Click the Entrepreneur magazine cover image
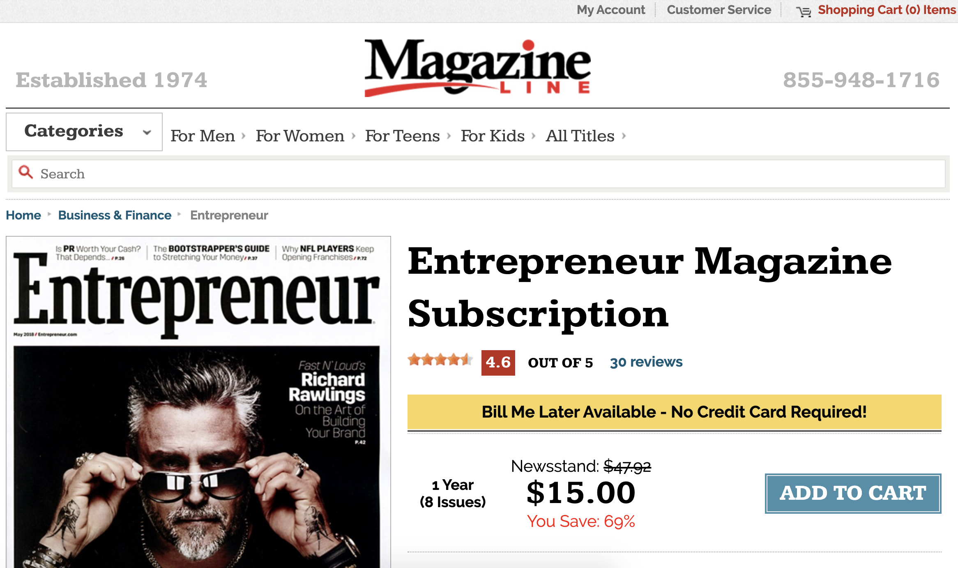This screenshot has width=958, height=568. 198,403
